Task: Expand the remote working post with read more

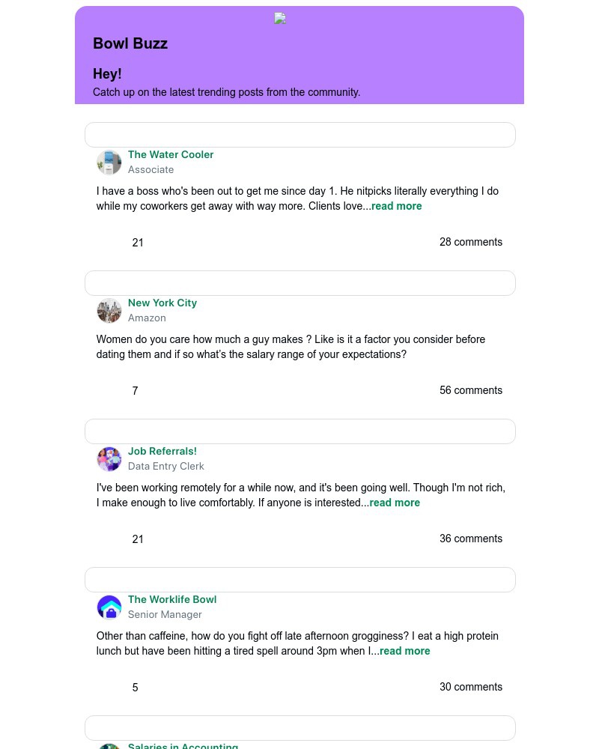Action: (395, 503)
